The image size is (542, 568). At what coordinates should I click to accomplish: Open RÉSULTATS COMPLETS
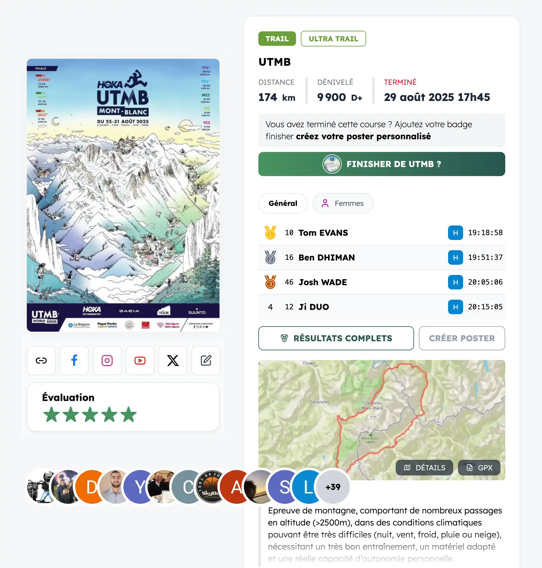pyautogui.click(x=336, y=338)
